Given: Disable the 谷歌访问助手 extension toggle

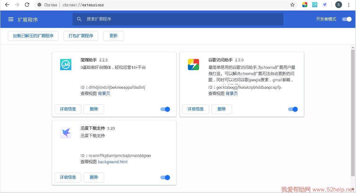Looking at the screenshot, I should pyautogui.click(x=293, y=109).
